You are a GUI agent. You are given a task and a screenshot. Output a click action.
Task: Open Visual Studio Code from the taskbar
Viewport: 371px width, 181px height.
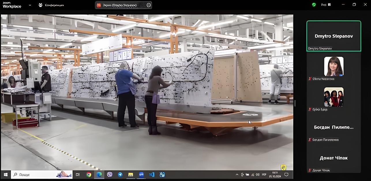tap(152, 174)
